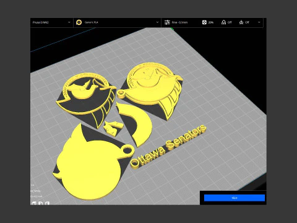The image size is (297, 223).
Task: Open the Prusa i3 MK2 printer selector
Action: point(51,22)
